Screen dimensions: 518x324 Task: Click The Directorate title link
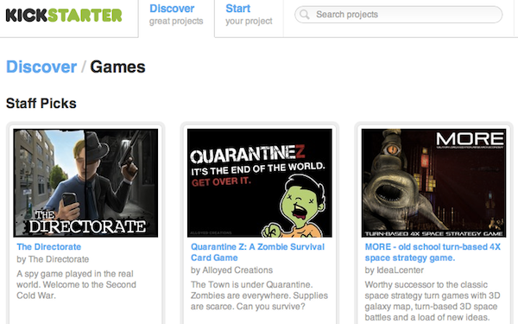(49, 247)
